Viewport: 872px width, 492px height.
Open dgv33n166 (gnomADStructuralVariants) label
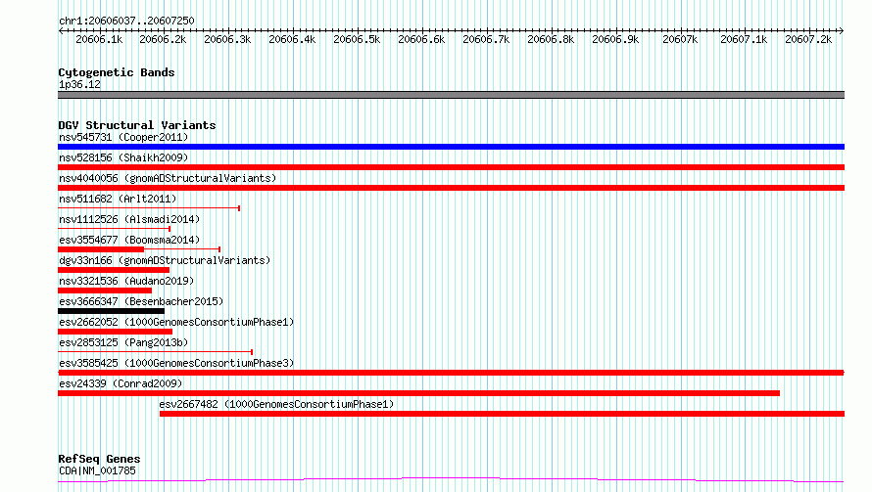165,260
